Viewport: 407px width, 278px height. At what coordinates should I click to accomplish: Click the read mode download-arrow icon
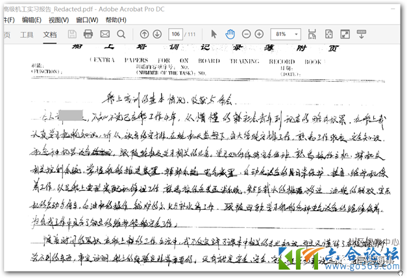(x=362, y=34)
